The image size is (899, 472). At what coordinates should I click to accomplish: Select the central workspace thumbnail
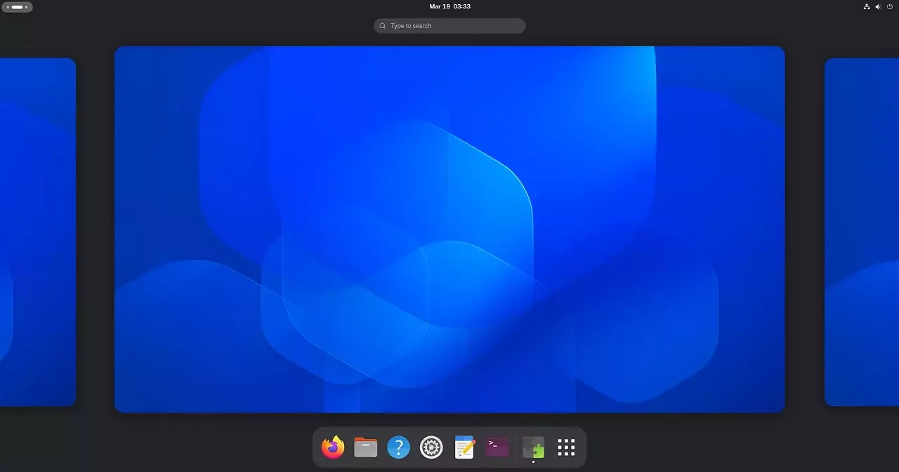coord(449,229)
